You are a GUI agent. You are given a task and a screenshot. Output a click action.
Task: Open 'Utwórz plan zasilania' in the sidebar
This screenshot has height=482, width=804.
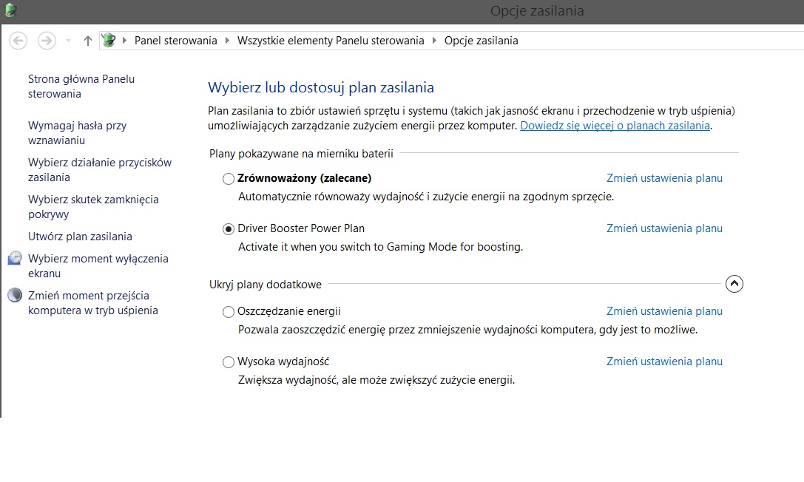click(80, 237)
